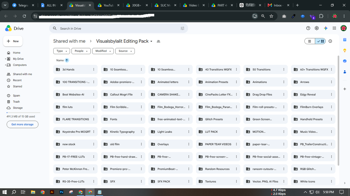Open more actions for LUT PACK folder
Screen dimensions: 350x196
point(237,132)
